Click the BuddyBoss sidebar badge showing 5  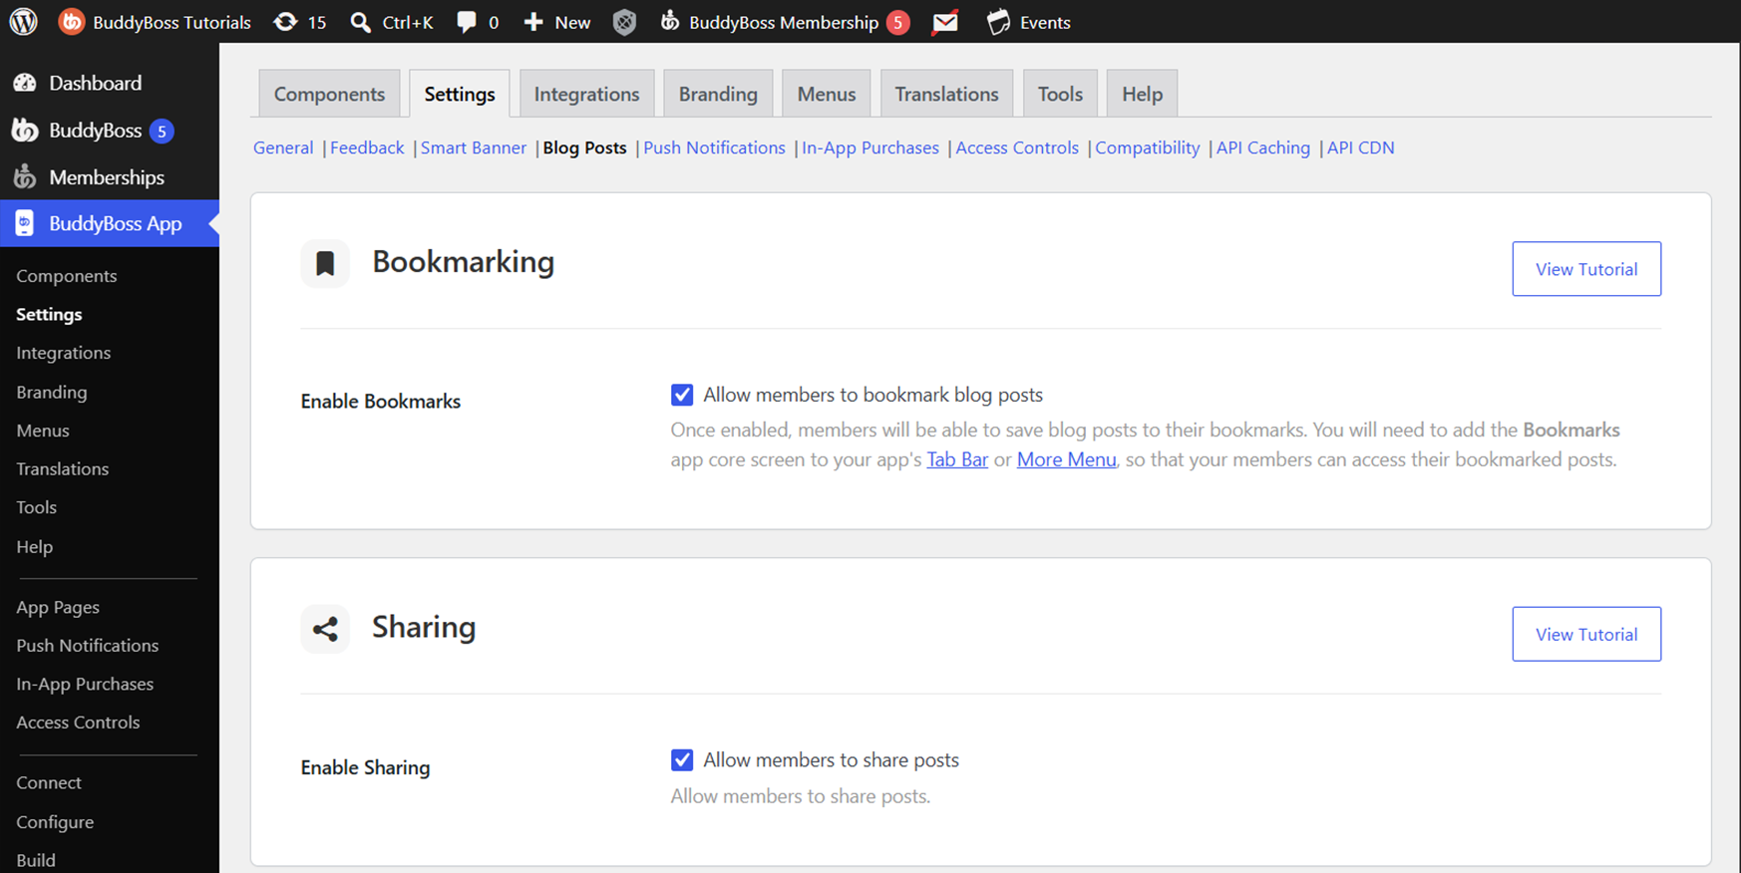[162, 131]
